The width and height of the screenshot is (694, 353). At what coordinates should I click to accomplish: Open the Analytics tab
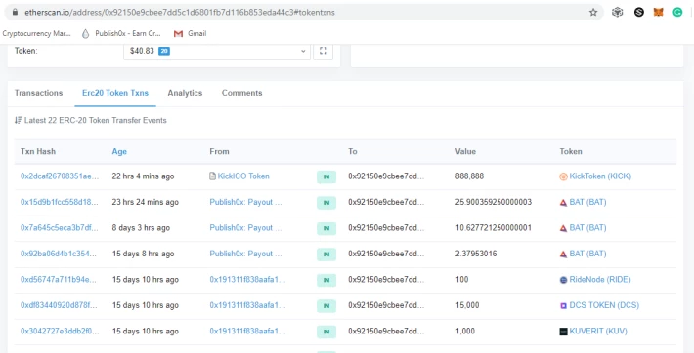185,93
